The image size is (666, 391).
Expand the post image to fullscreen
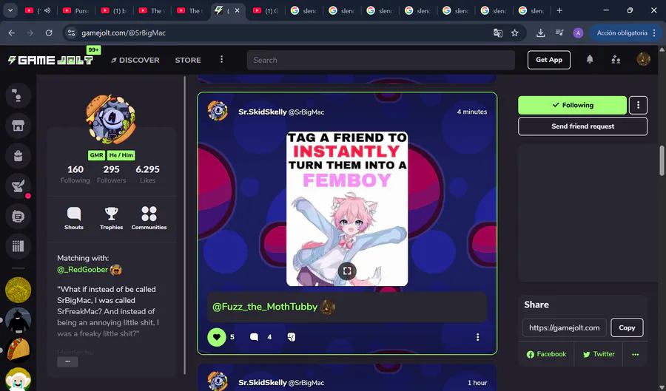coord(347,271)
